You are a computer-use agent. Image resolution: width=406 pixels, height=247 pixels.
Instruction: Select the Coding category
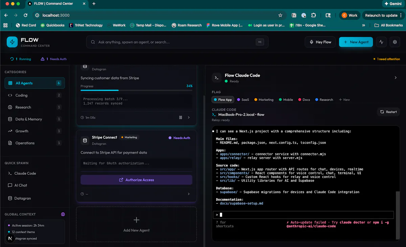point(35,95)
